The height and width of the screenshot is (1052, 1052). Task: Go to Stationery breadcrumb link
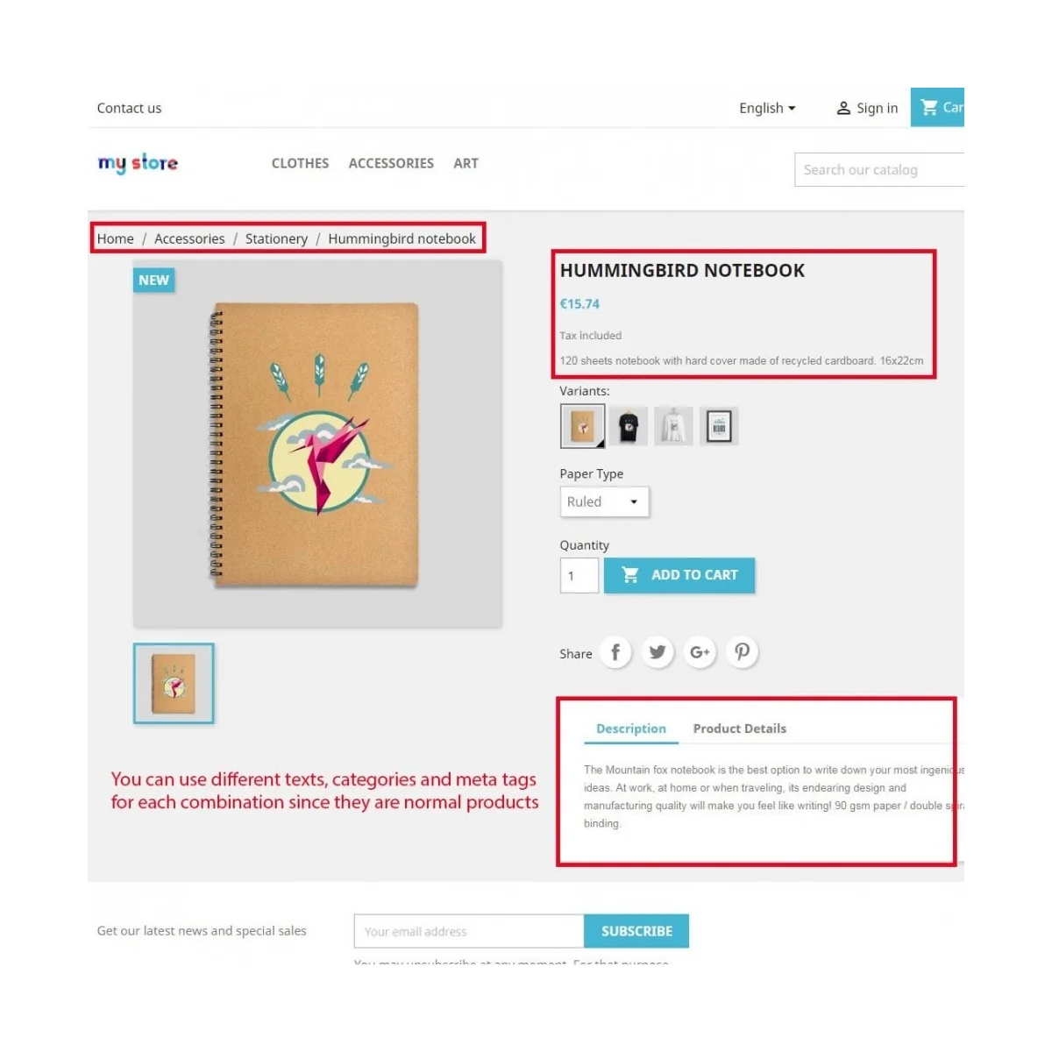pyautogui.click(x=276, y=238)
